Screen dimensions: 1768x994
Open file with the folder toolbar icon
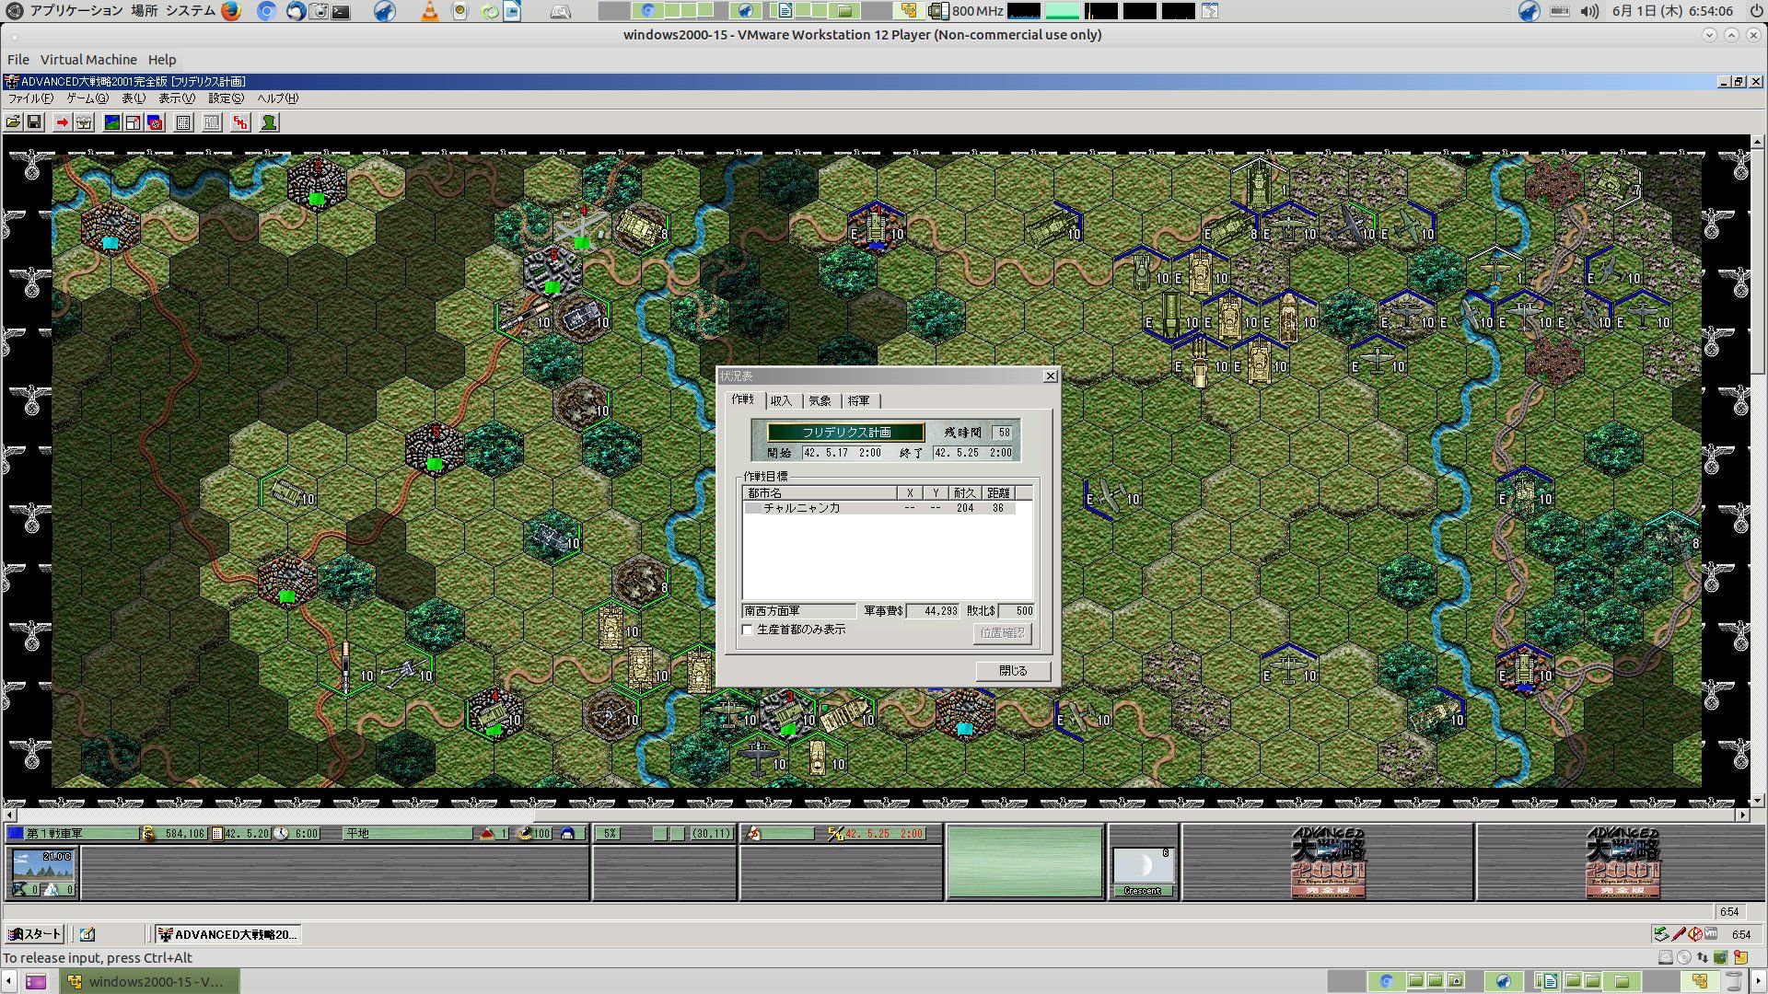pyautogui.click(x=13, y=122)
